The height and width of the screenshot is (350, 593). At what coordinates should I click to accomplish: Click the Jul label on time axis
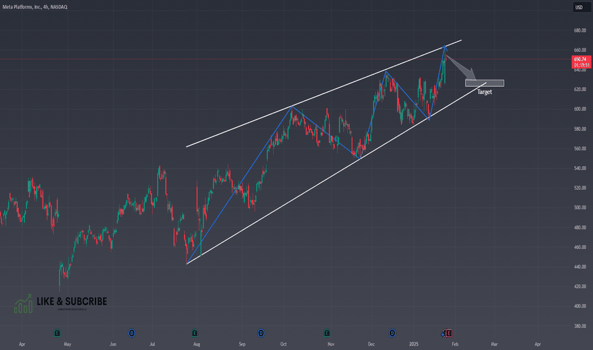pos(152,344)
